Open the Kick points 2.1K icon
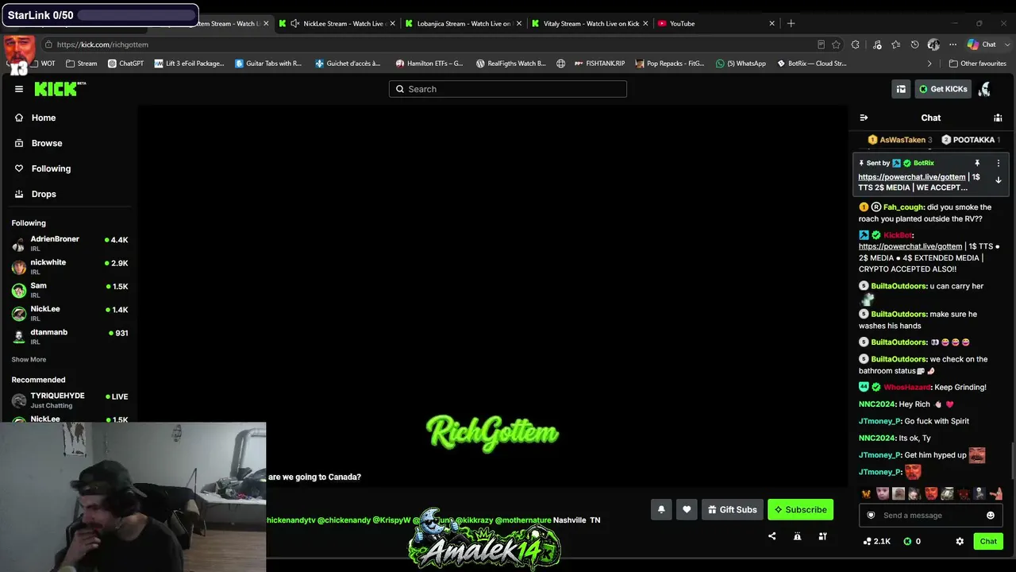Viewport: 1016px width, 572px height. coord(876,541)
